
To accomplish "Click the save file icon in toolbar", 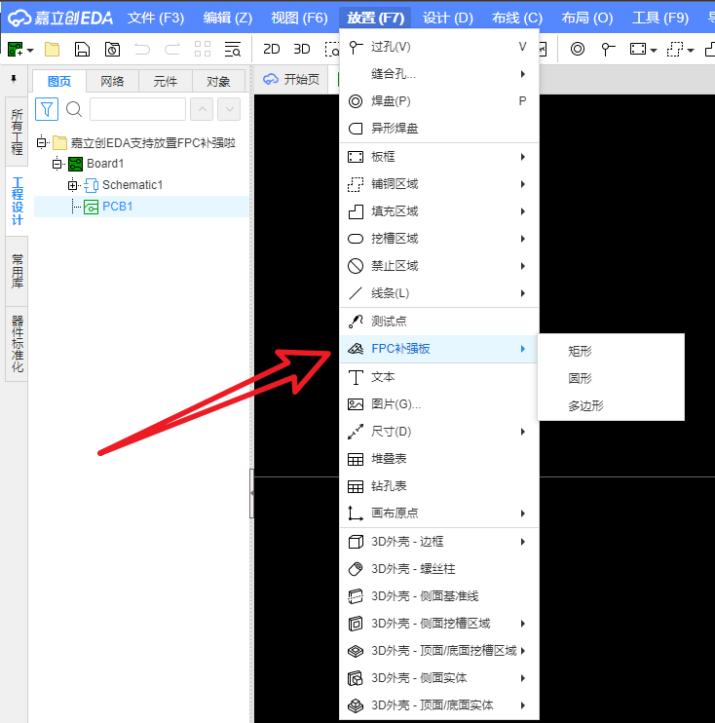I will 83,50.
